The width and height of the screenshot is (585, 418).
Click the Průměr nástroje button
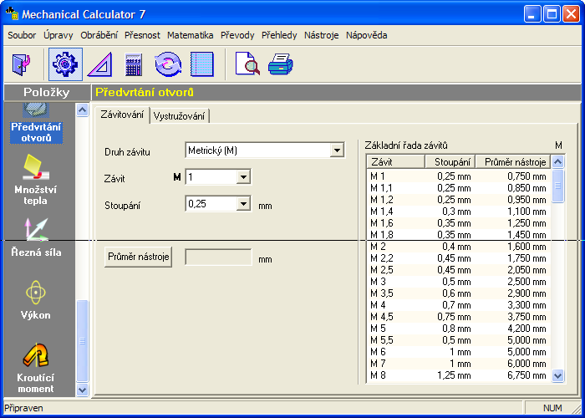click(139, 257)
